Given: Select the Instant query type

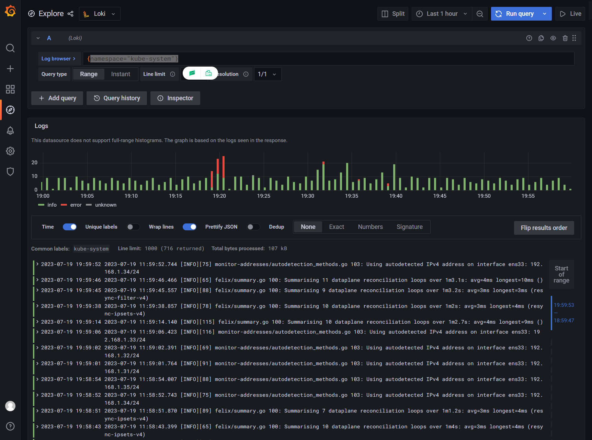Looking at the screenshot, I should tap(121, 74).
